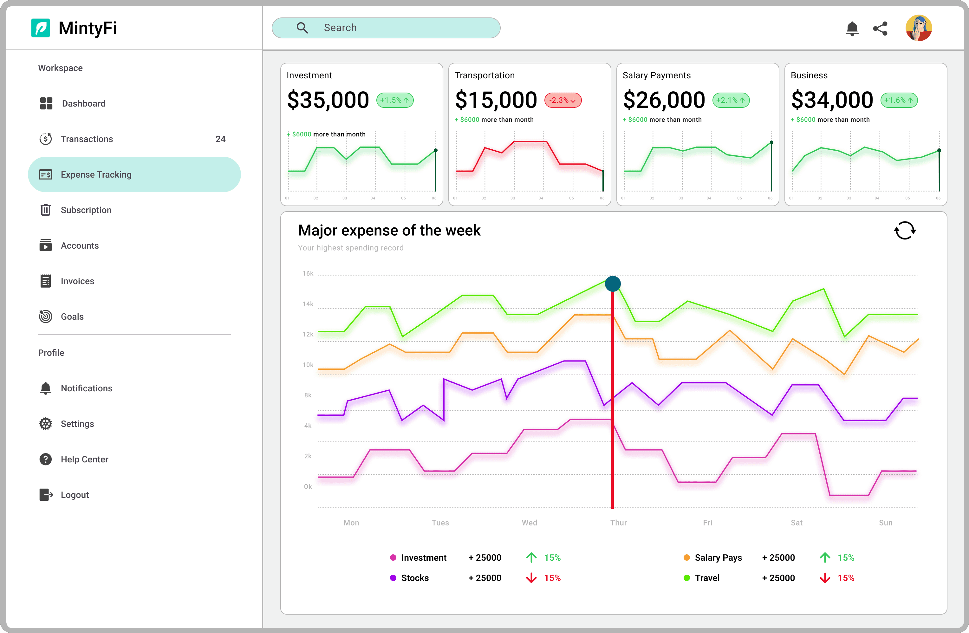Focus the Search input field
Image resolution: width=969 pixels, height=633 pixels.
386,28
